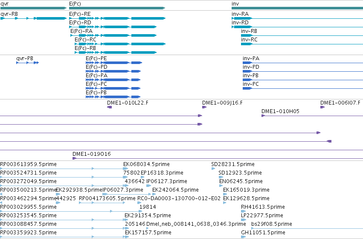This screenshot has height=239, width=363.
Task: Click the E(Pc)-PC protein label
Action: (96, 84)
